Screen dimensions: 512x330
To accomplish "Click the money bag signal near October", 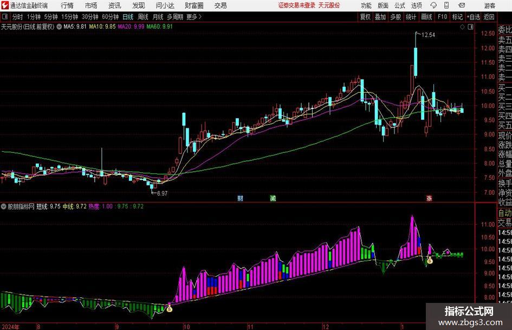I will pyautogui.click(x=169, y=308).
